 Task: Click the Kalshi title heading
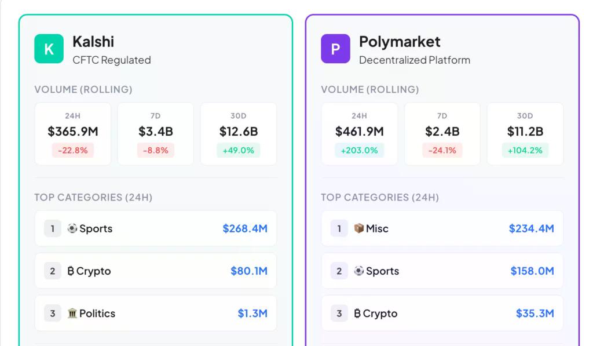[x=93, y=42]
